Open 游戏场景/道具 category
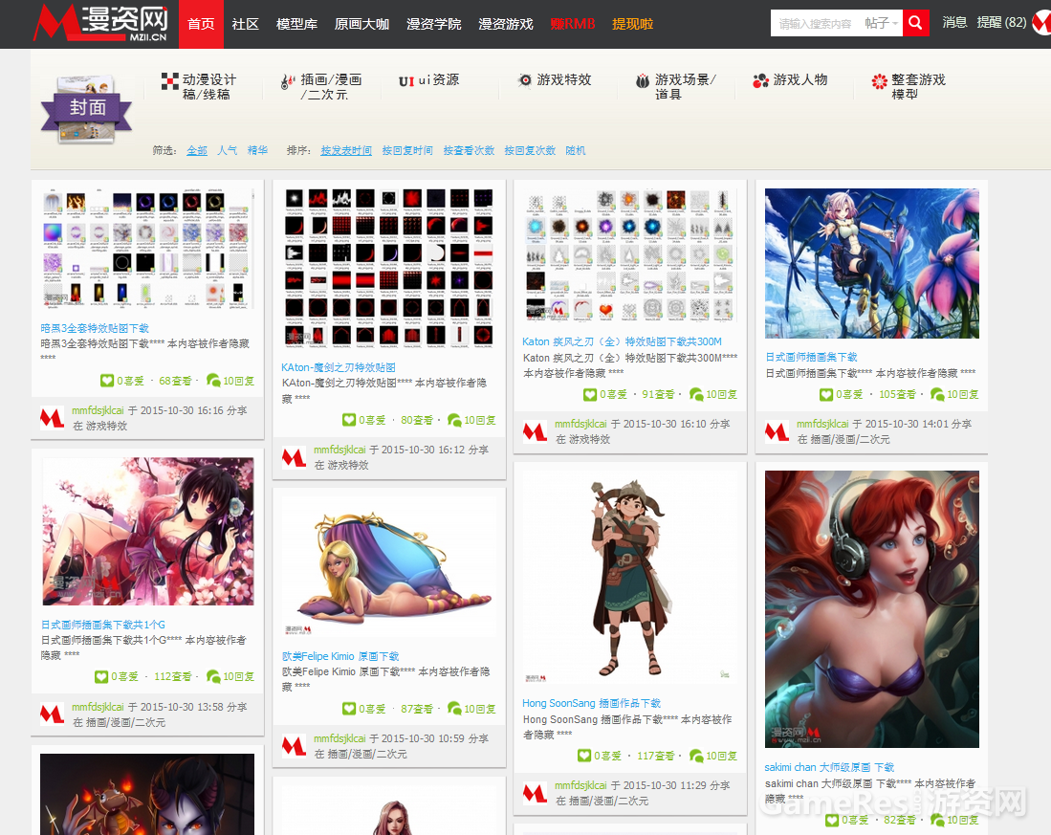Image resolution: width=1051 pixels, height=835 pixels. point(676,87)
